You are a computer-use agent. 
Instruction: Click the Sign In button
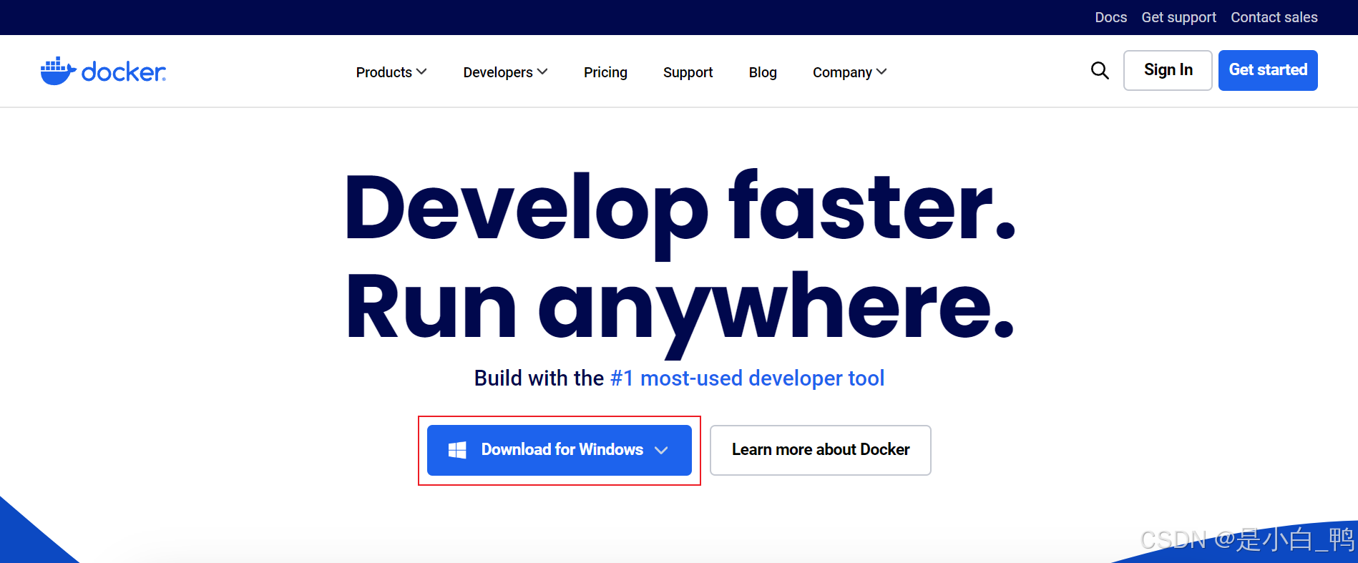[x=1168, y=70]
